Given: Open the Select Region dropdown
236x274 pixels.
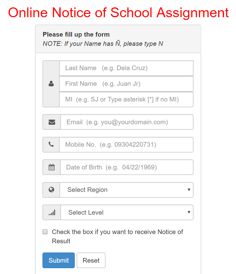Looking at the screenshot, I should [126, 190].
